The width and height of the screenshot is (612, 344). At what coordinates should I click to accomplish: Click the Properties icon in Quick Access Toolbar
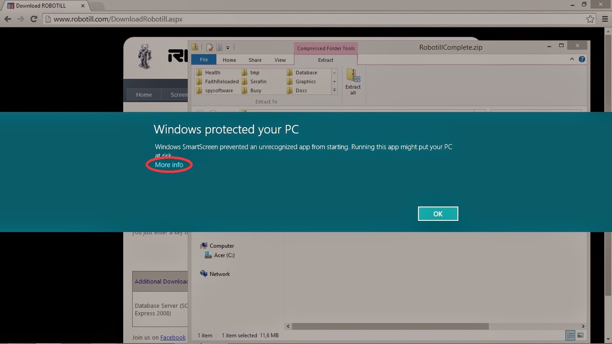tap(210, 47)
